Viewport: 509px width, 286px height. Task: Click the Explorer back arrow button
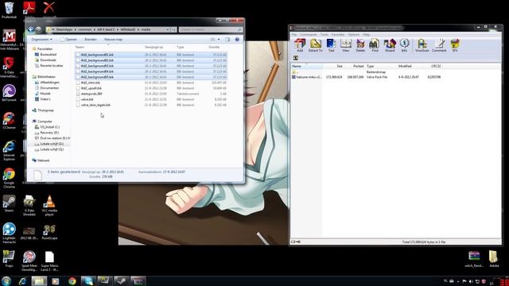pos(31,29)
